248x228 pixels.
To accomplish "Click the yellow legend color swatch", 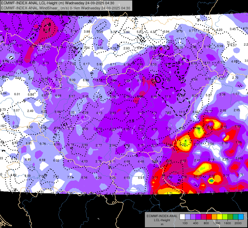I will tap(220, 217).
